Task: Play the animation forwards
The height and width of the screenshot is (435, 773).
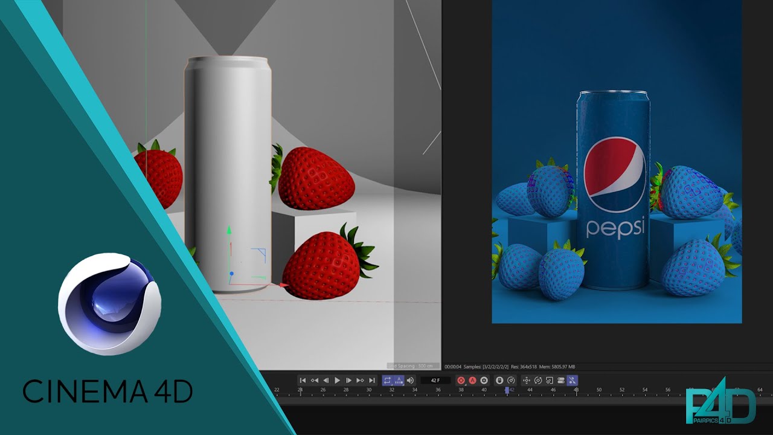Action: tap(338, 381)
